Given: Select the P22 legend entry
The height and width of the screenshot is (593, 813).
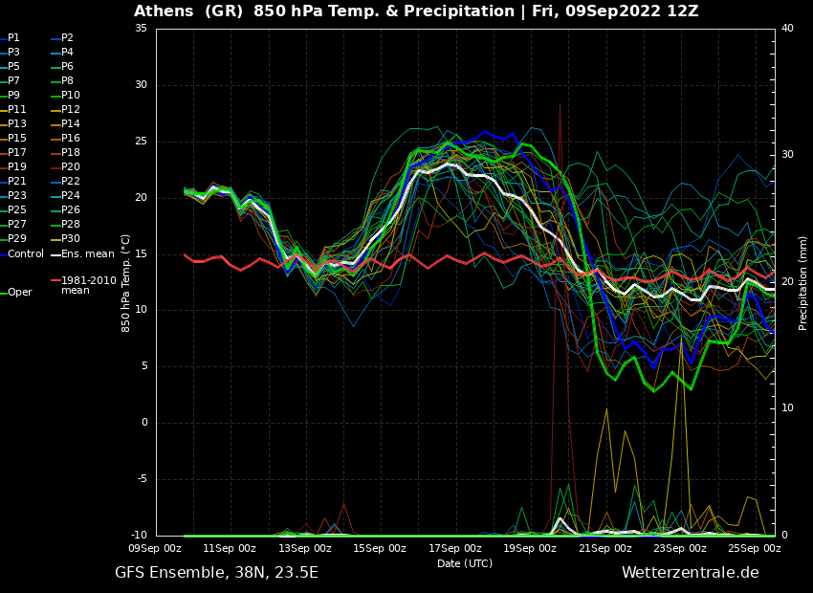Looking at the screenshot, I should pyautogui.click(x=71, y=182).
